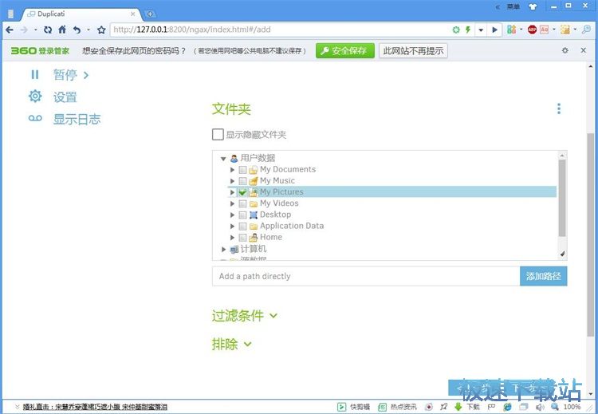
Task: Click the browser forward arrow
Action: 24,30
